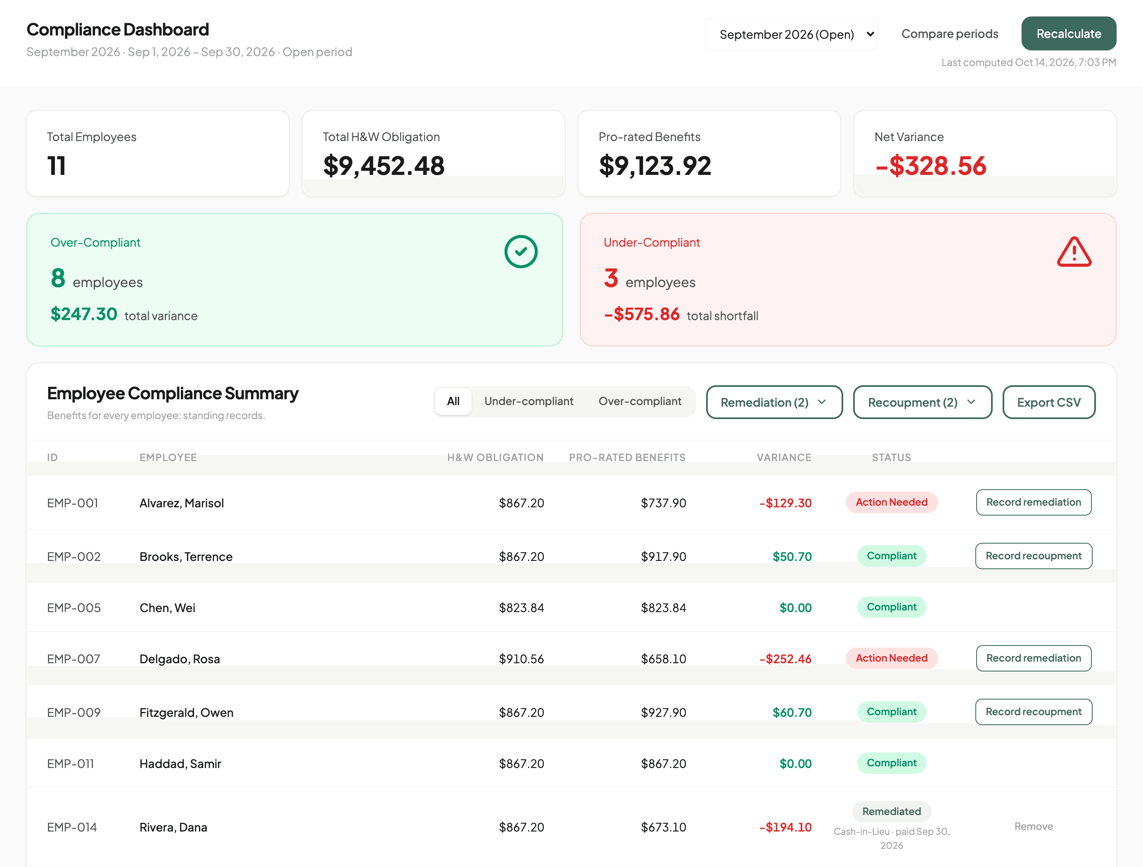
Task: Click the Over-Compliant checkmark circle icon
Action: (521, 252)
